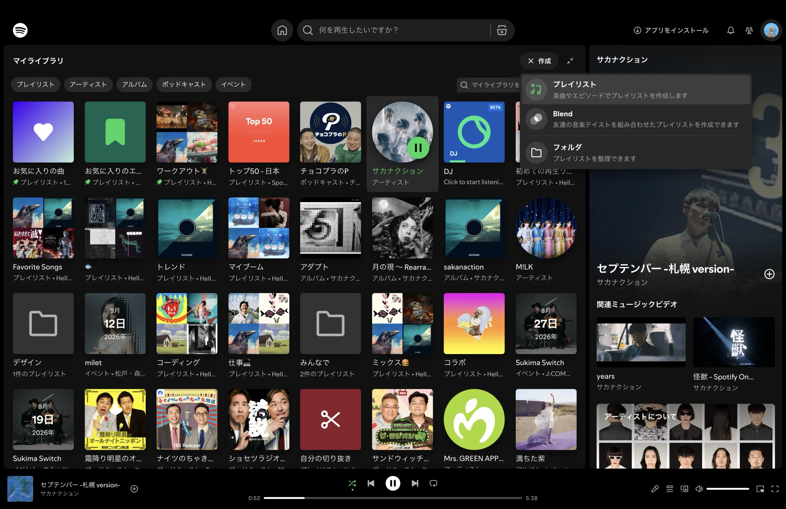The width and height of the screenshot is (786, 509).
Task: Go to Home via house icon
Action: click(x=282, y=30)
